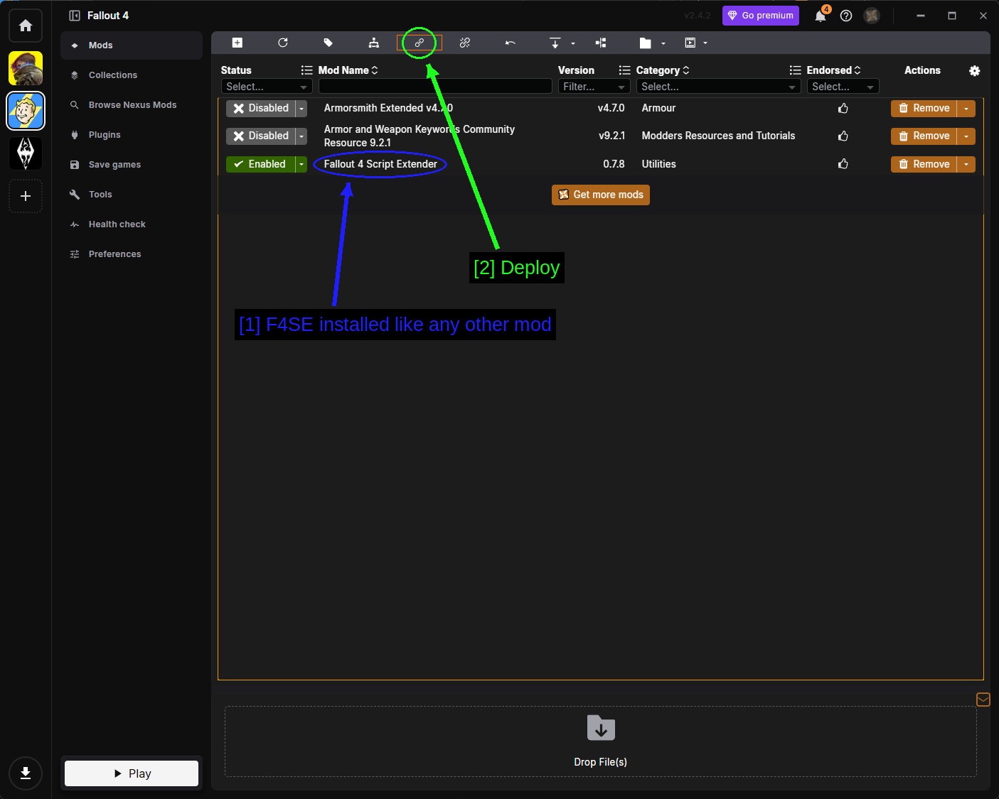Expand Remove options arrow for Armorsmith Extended
The image size is (999, 799).
pyautogui.click(x=966, y=108)
